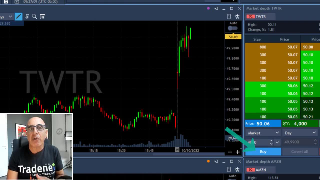Click the bid Price column header
320x180 pixels.
click(x=284, y=39)
